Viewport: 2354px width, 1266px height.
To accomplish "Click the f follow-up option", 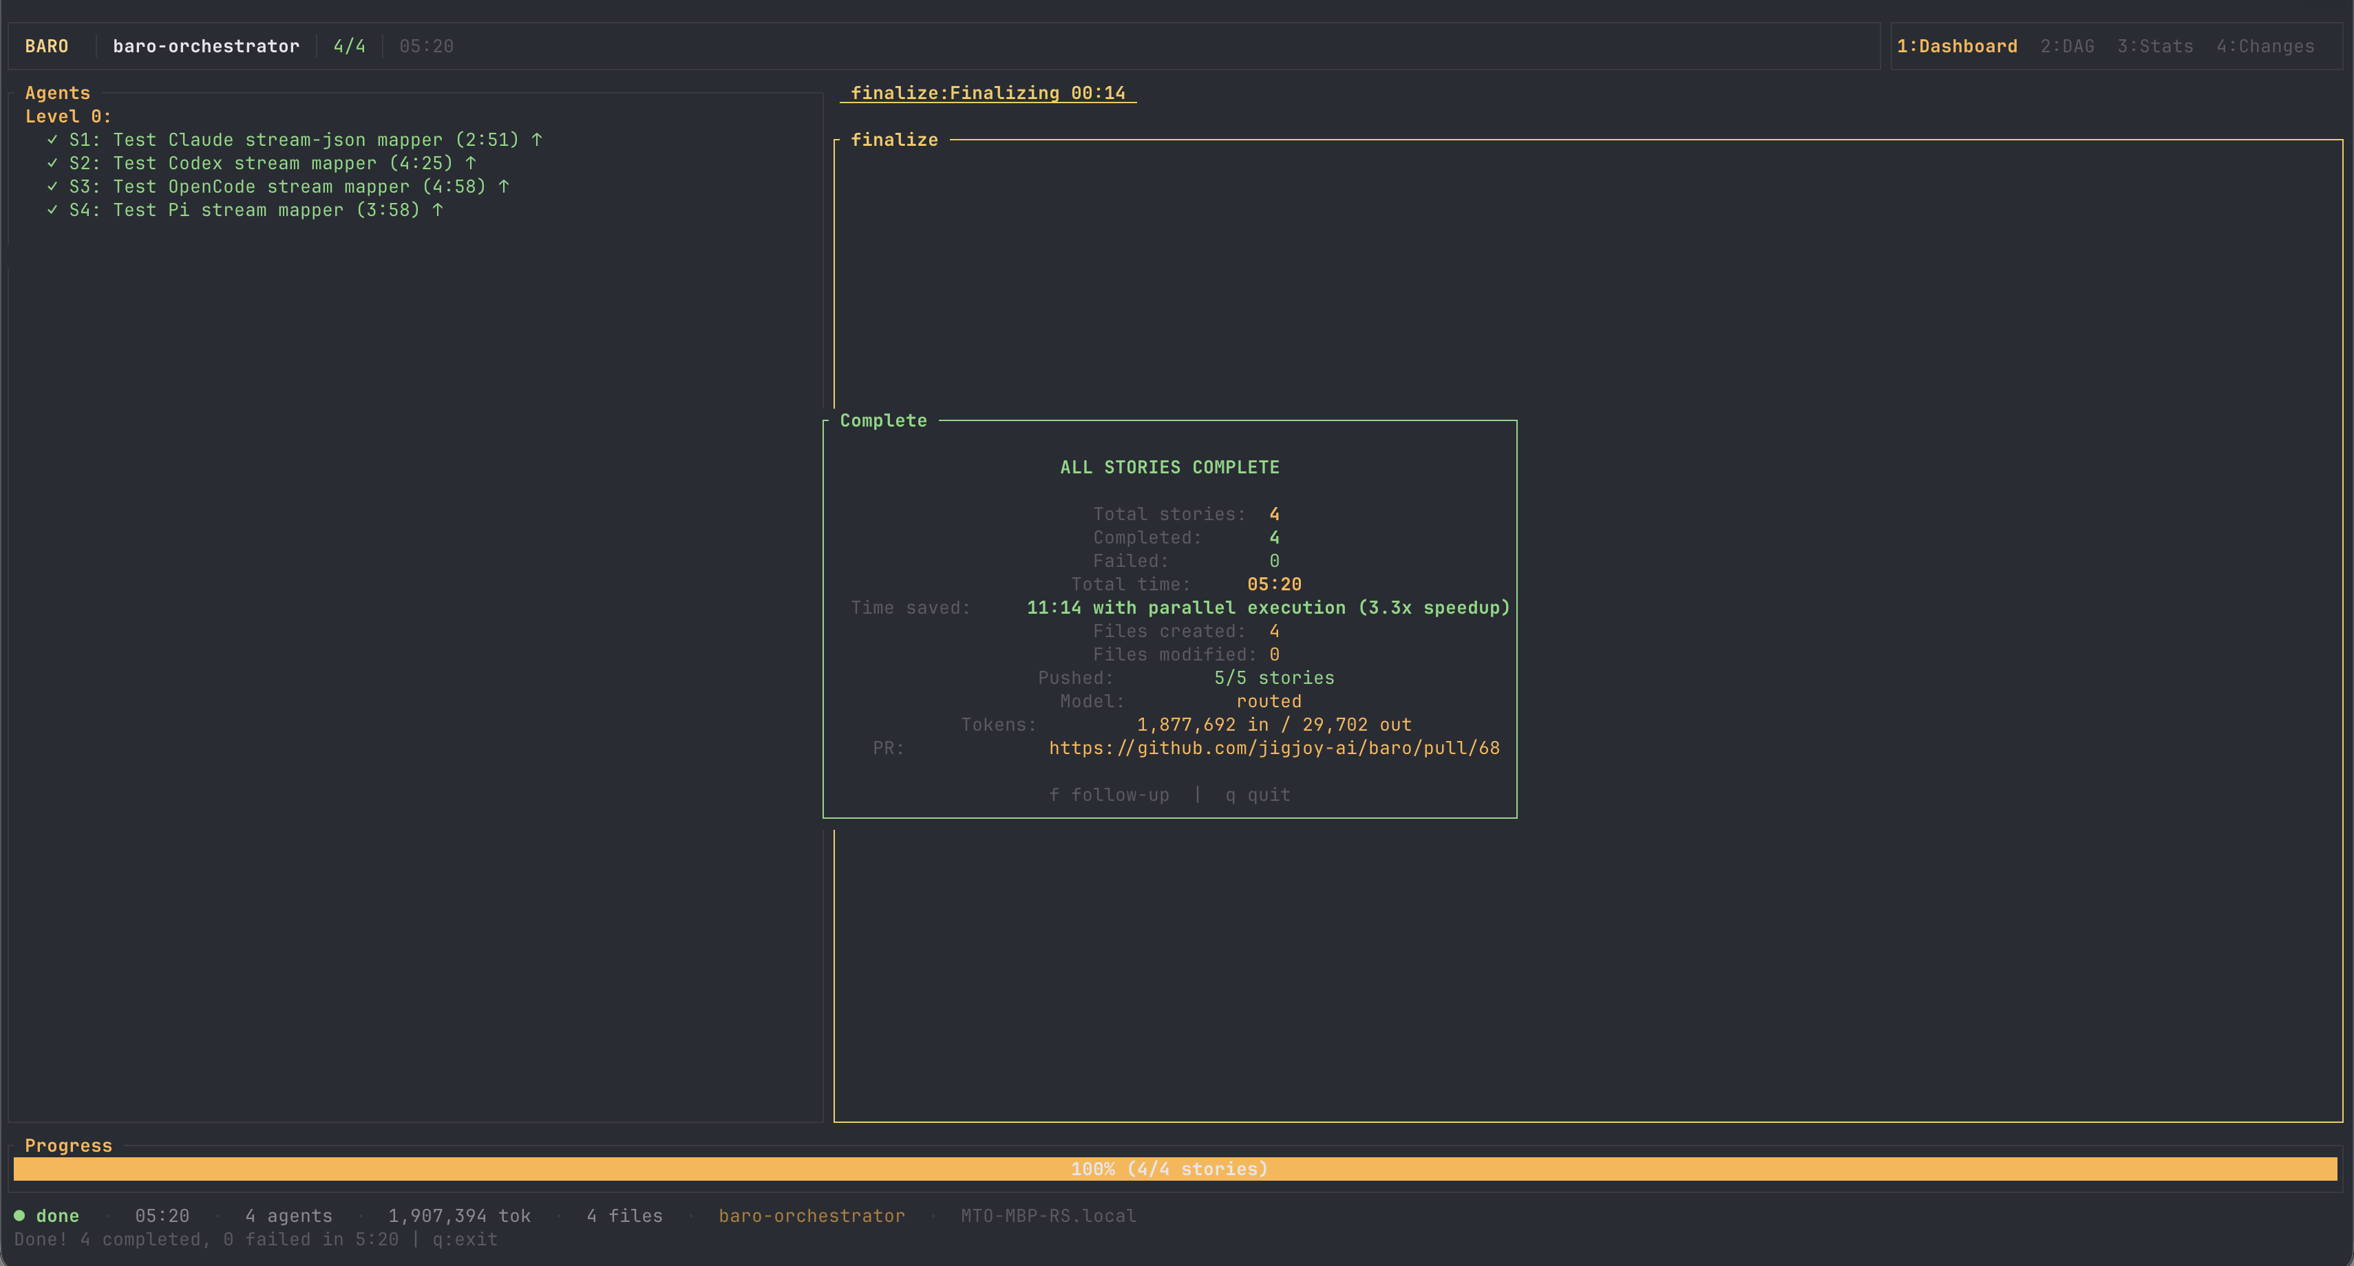I will pyautogui.click(x=1108, y=794).
